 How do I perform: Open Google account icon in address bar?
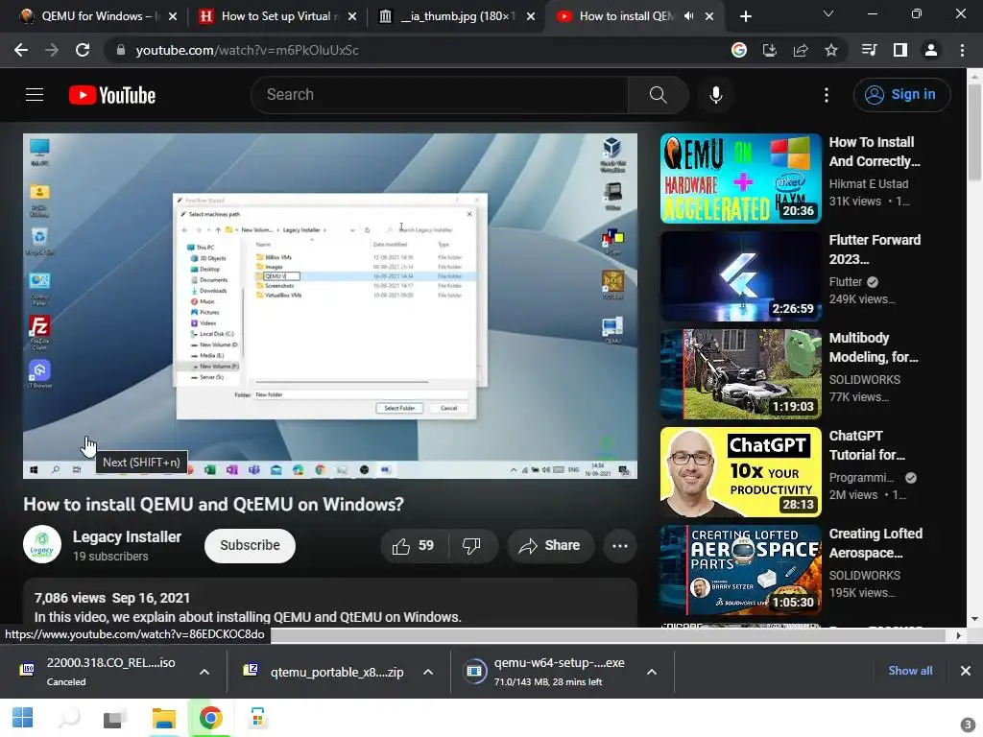[x=739, y=50]
